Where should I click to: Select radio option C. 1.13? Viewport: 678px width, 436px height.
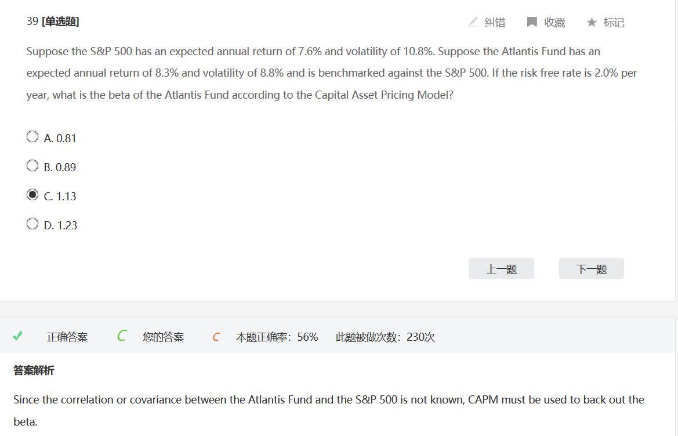[x=32, y=195]
